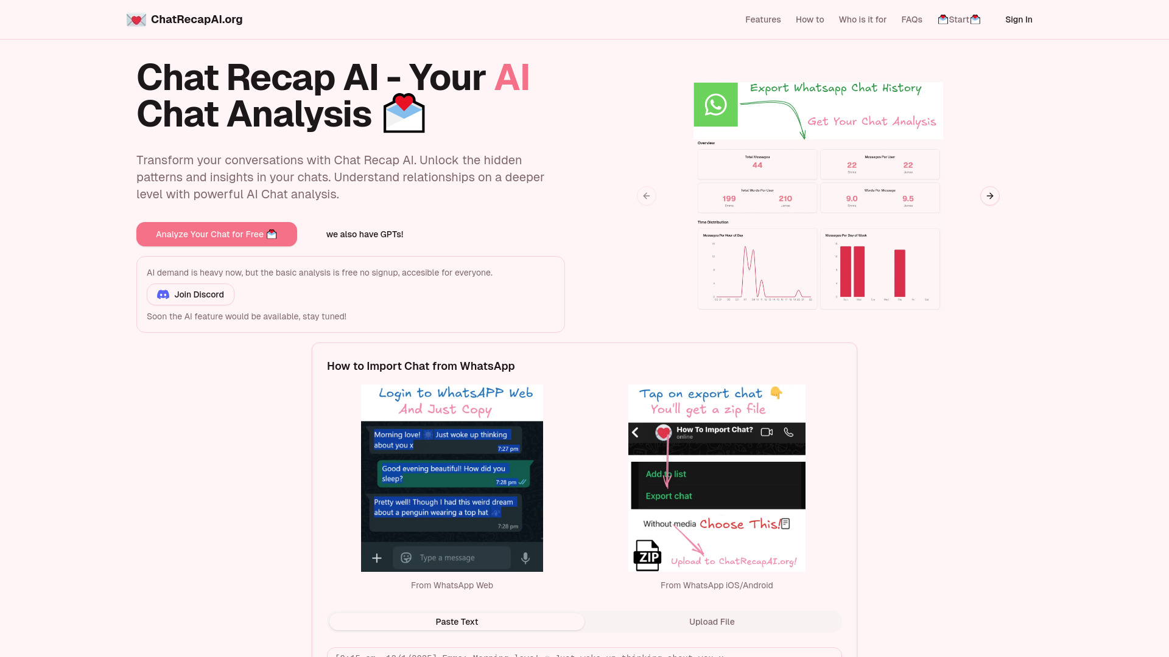Open the FAQs navigation menu item

(912, 19)
